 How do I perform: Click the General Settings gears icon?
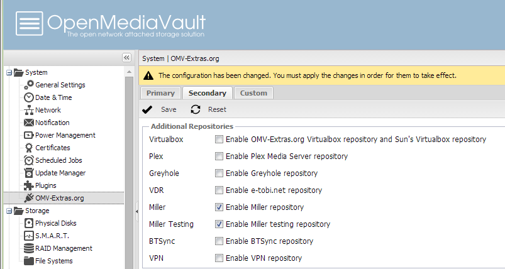pyautogui.click(x=29, y=85)
